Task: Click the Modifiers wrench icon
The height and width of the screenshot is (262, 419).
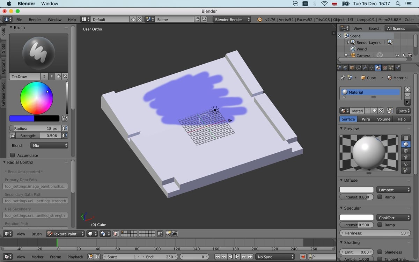Action: tap(365, 68)
